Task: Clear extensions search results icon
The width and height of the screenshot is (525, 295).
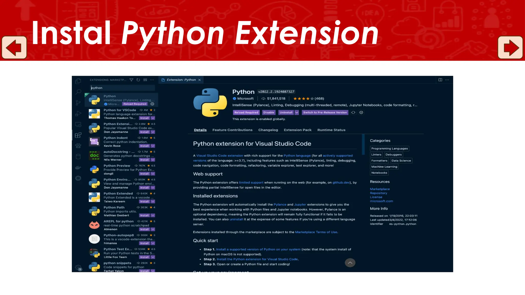Action: click(145, 80)
